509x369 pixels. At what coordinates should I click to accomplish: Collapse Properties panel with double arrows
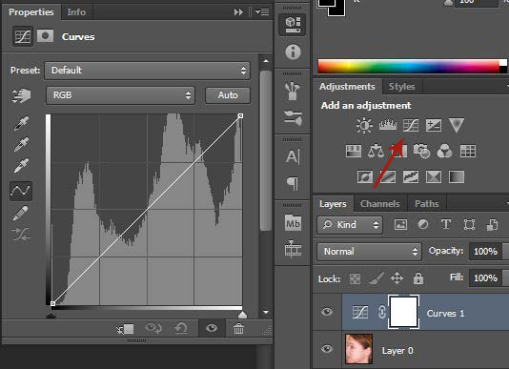(x=238, y=12)
